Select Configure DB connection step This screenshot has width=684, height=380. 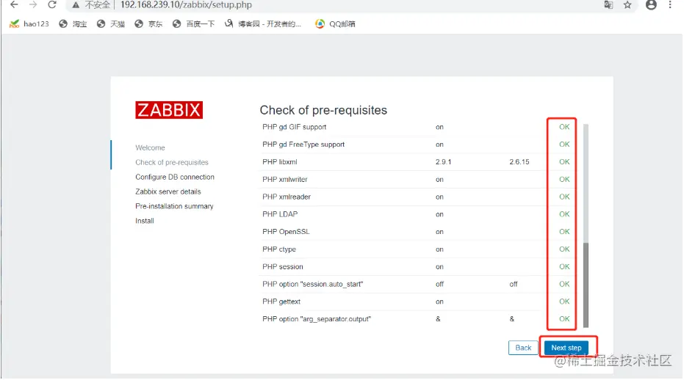click(175, 177)
